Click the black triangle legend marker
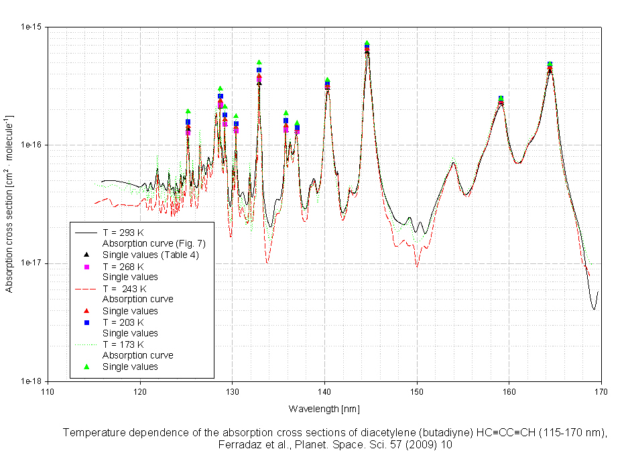This screenshot has width=628, height=453. pyautogui.click(x=86, y=255)
